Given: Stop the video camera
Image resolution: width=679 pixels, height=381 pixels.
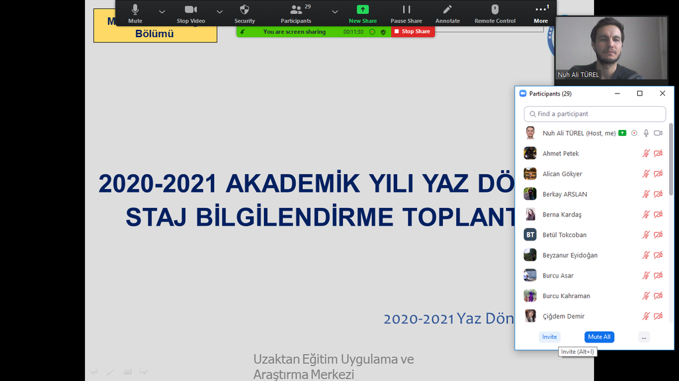Looking at the screenshot, I should (x=191, y=14).
